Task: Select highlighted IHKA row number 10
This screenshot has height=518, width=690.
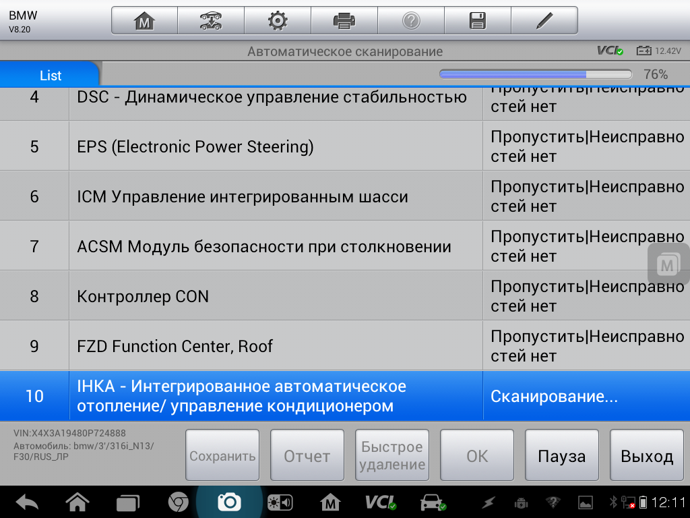Action: coord(276,396)
